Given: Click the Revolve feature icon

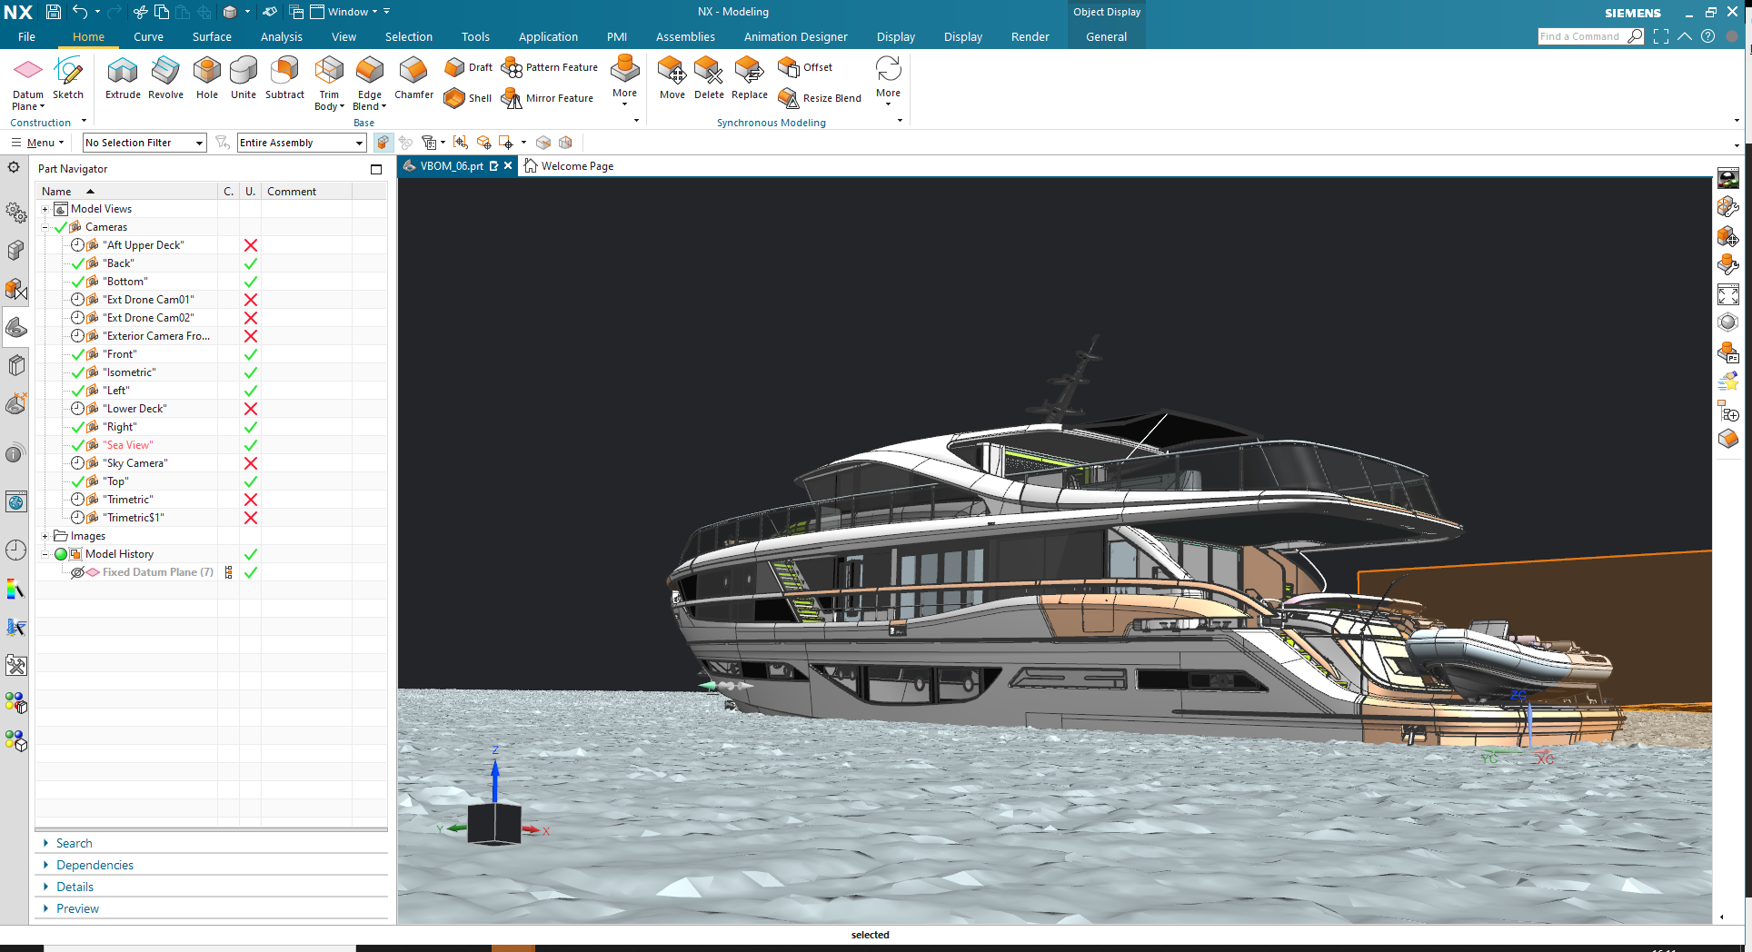Looking at the screenshot, I should pos(165,77).
